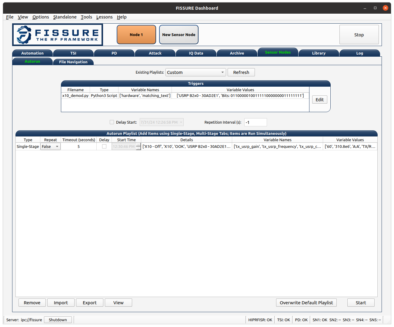Minimize the FISSURE Dashboard window
The image size is (394, 327).
pos(365,8)
